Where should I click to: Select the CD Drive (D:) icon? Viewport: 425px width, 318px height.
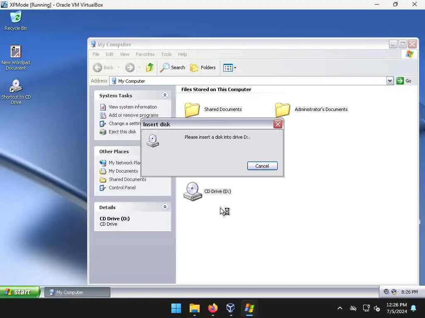coord(193,191)
